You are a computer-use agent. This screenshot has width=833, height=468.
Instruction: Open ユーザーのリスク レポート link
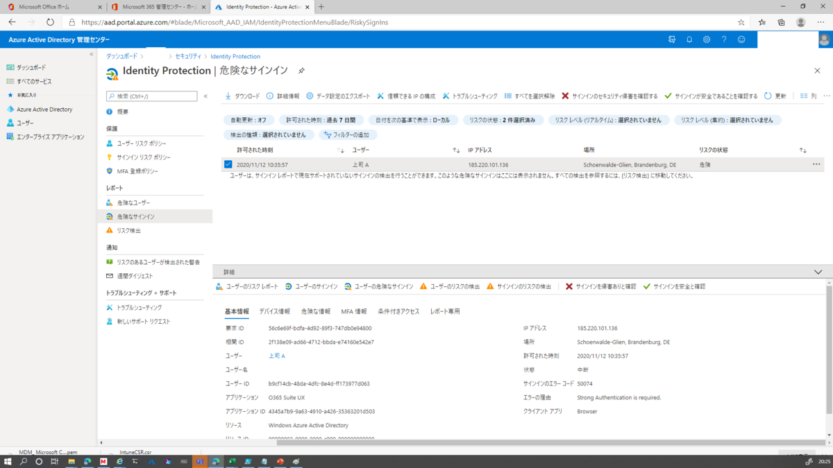click(x=246, y=286)
